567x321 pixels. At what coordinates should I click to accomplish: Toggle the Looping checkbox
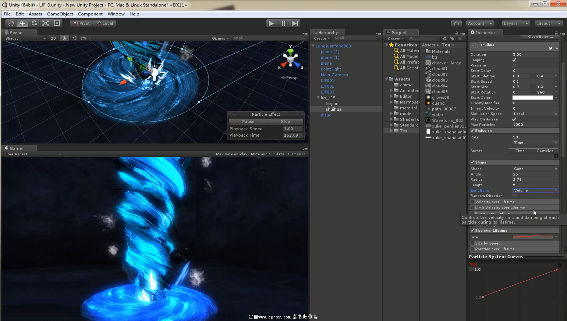pos(514,60)
